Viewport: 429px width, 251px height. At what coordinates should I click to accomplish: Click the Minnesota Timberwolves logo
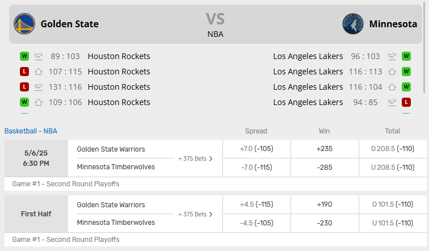352,24
